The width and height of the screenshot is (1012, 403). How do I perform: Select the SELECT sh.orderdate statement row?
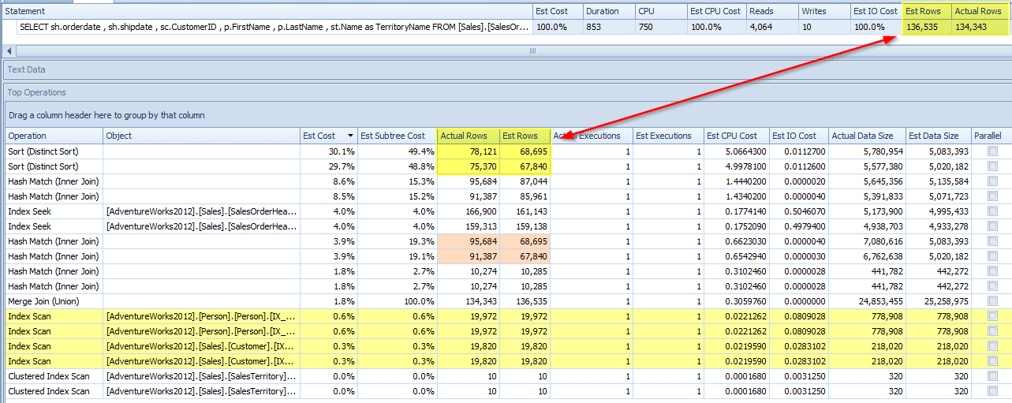268,27
